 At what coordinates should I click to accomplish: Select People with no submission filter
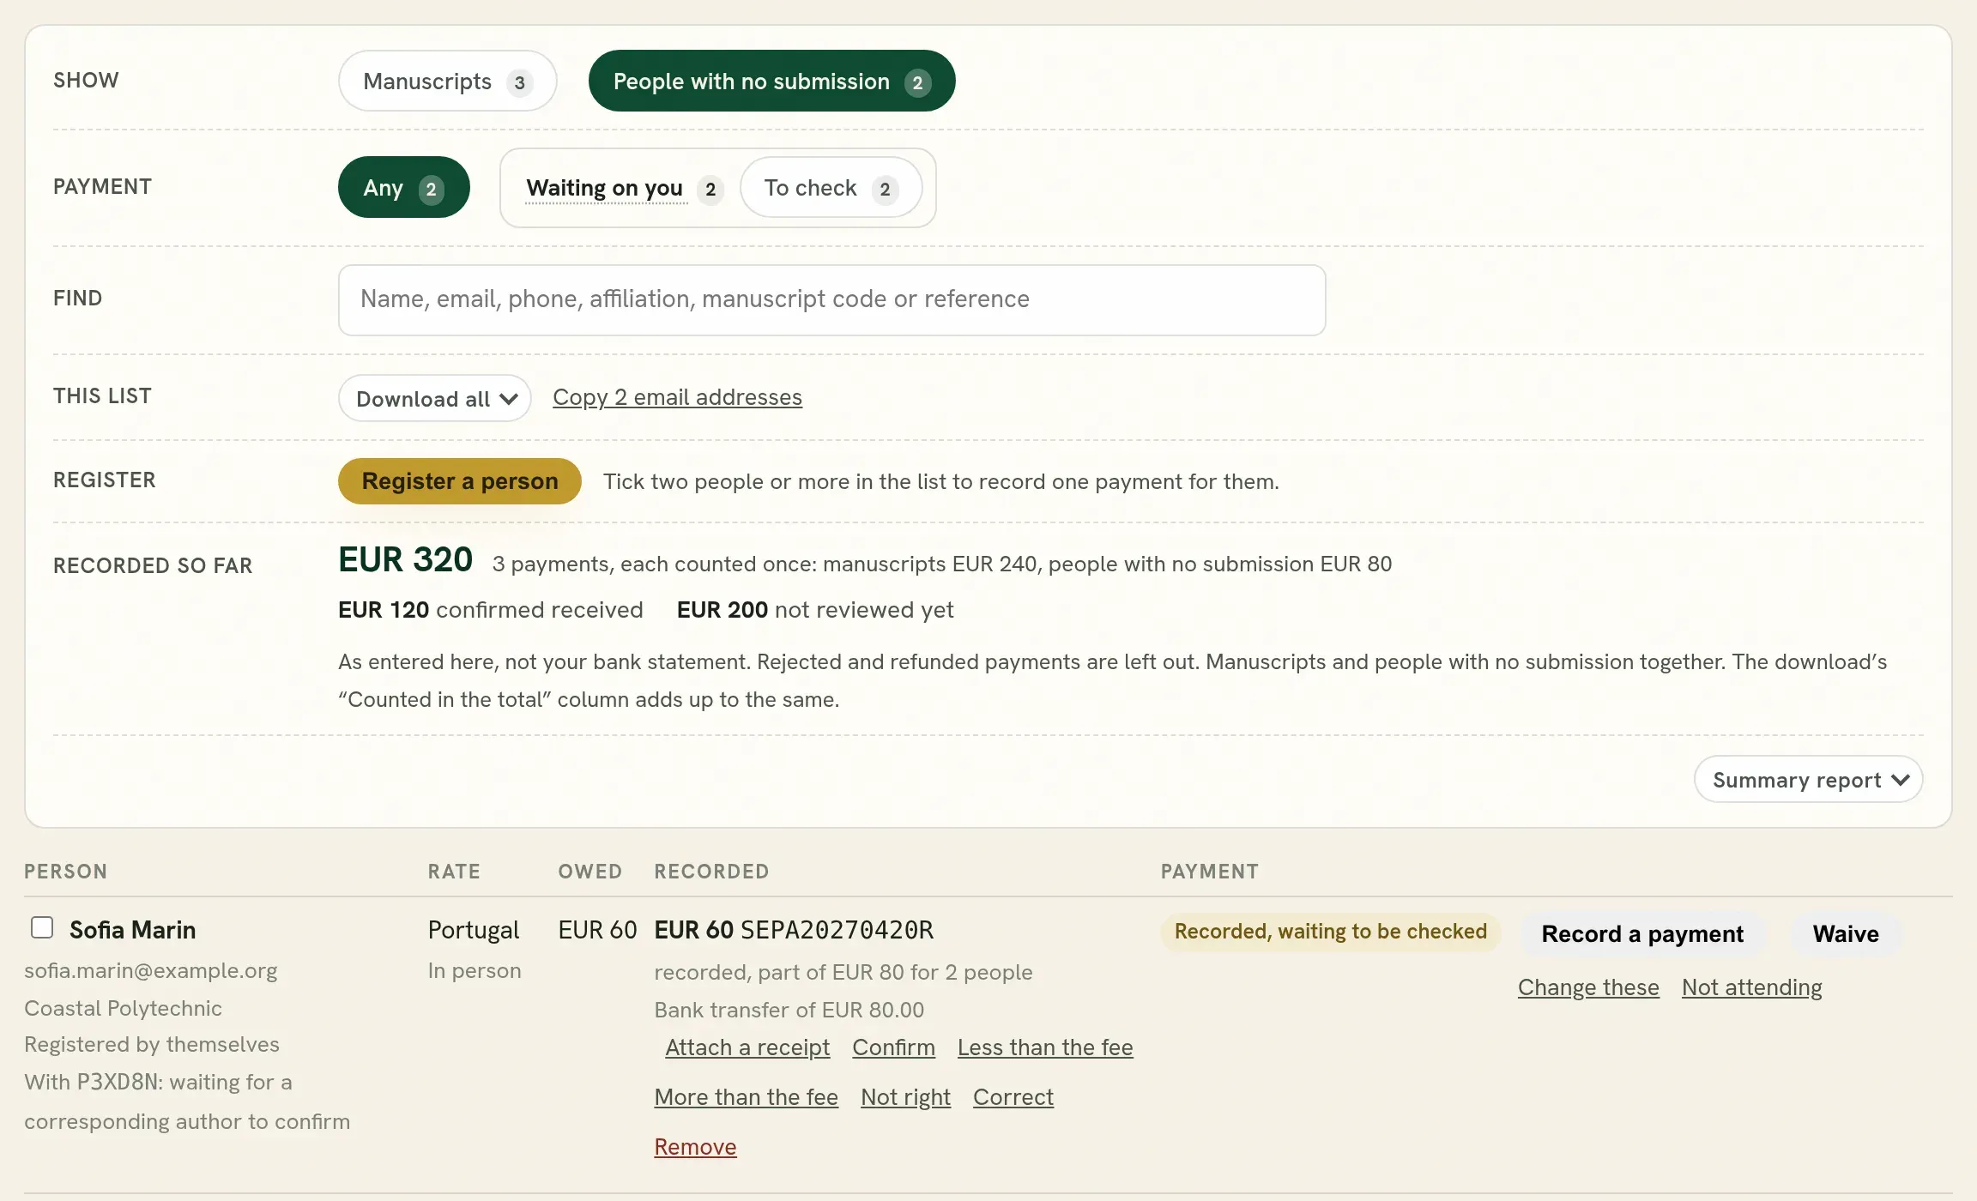click(771, 81)
